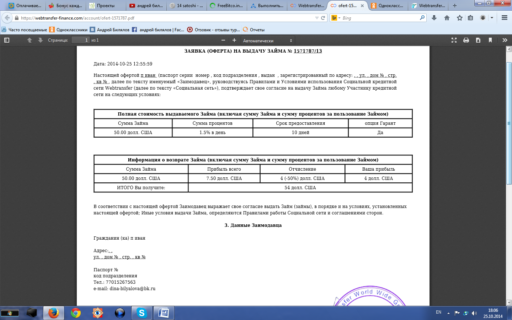Click the EN language indicator

[438, 312]
